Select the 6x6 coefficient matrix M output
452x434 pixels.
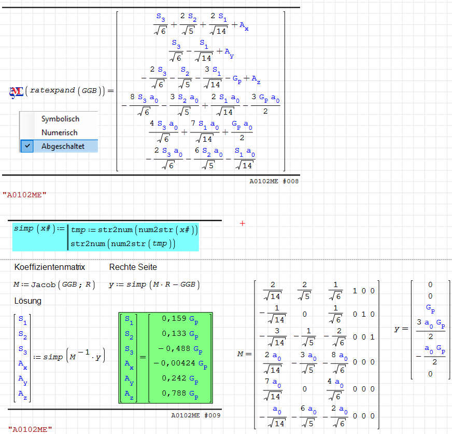(x=317, y=354)
